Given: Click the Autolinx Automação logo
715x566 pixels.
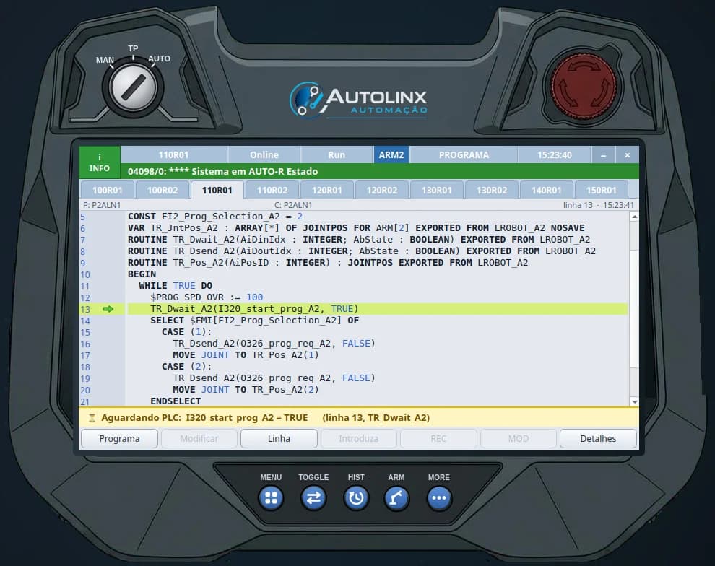Looking at the screenshot, I should coord(358,100).
